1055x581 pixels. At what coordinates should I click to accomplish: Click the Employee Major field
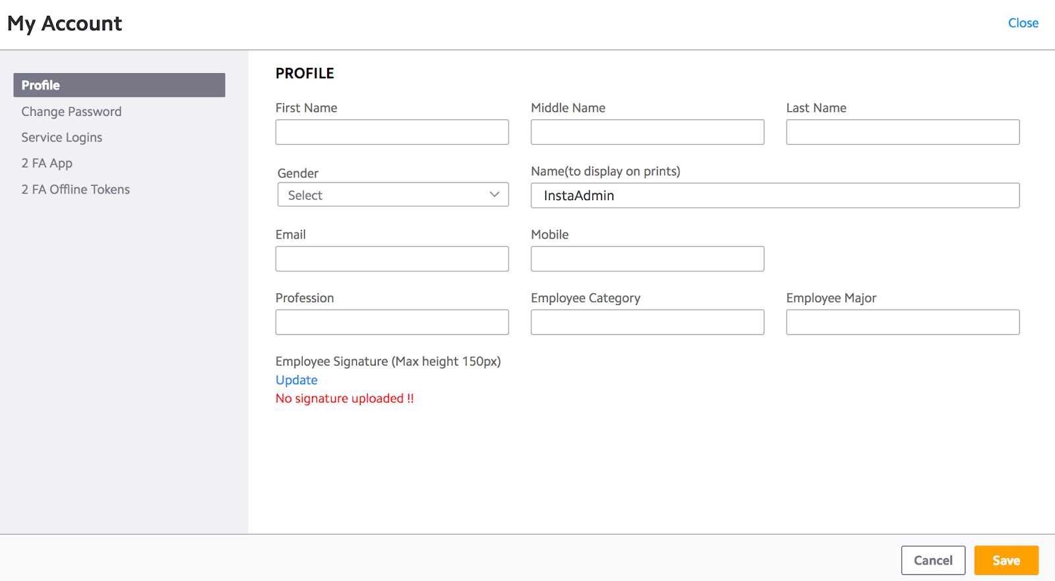point(902,322)
